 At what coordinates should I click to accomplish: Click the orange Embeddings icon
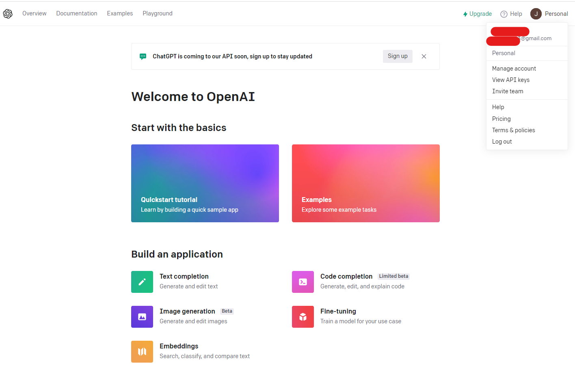point(142,352)
